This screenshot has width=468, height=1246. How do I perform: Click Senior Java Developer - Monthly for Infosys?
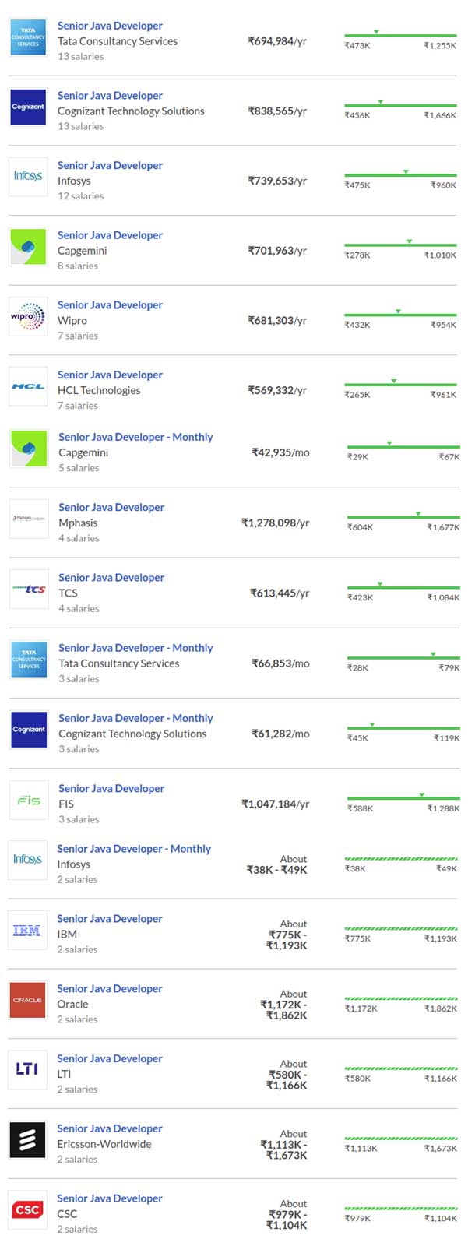(134, 849)
